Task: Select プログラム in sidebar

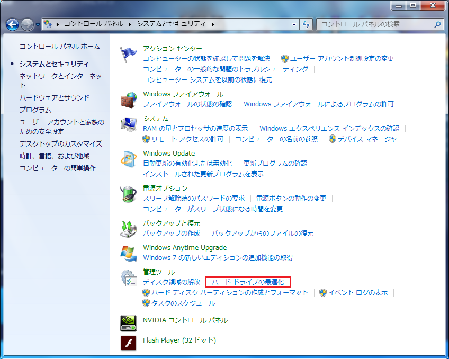Action: [35, 110]
